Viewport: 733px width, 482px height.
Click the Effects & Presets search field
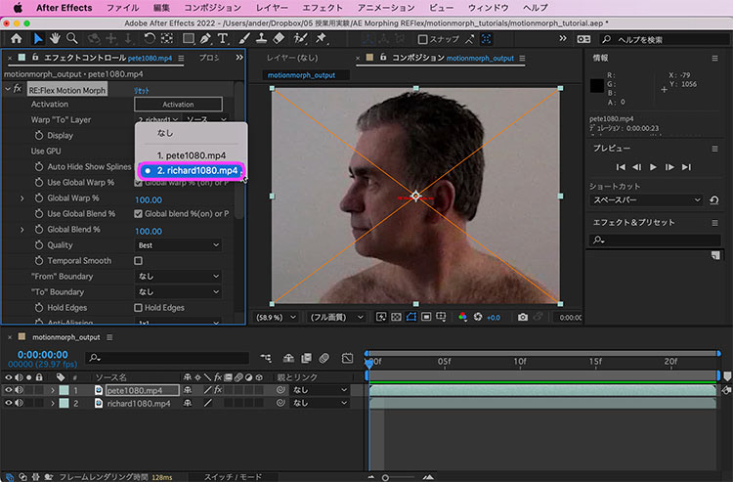click(655, 240)
